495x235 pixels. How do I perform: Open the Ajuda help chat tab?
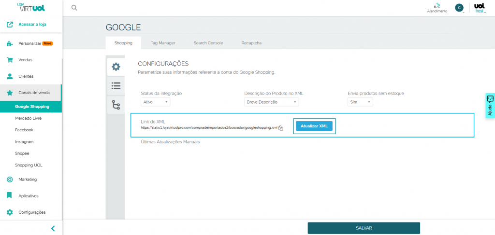click(x=490, y=106)
